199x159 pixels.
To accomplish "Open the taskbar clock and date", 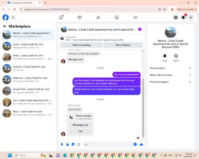I will tap(188, 155).
